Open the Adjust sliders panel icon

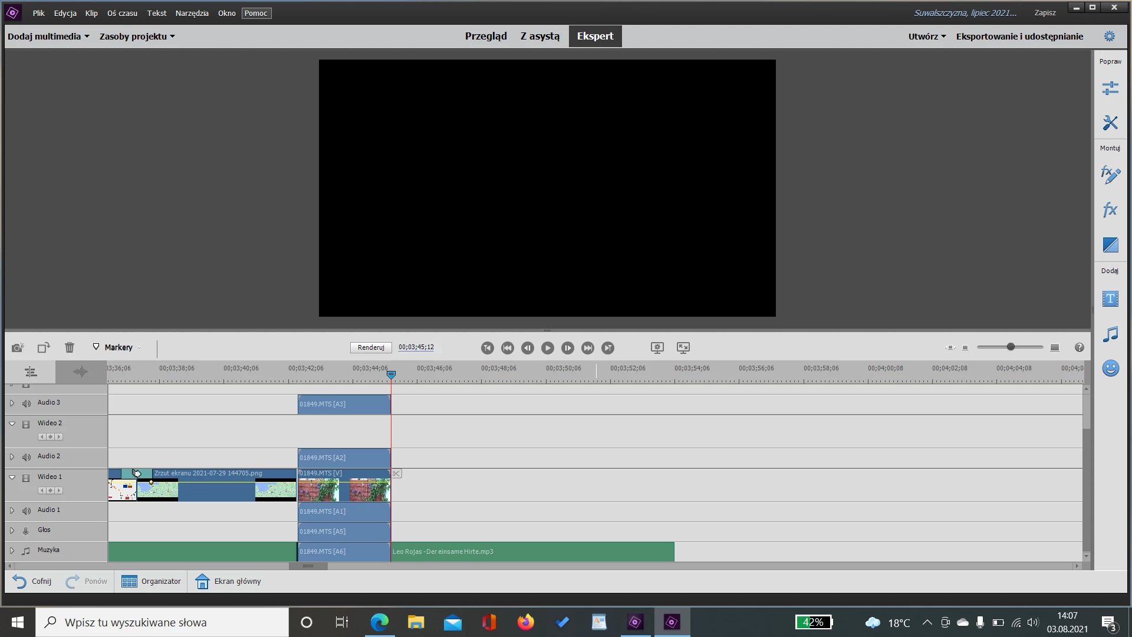point(1110,88)
